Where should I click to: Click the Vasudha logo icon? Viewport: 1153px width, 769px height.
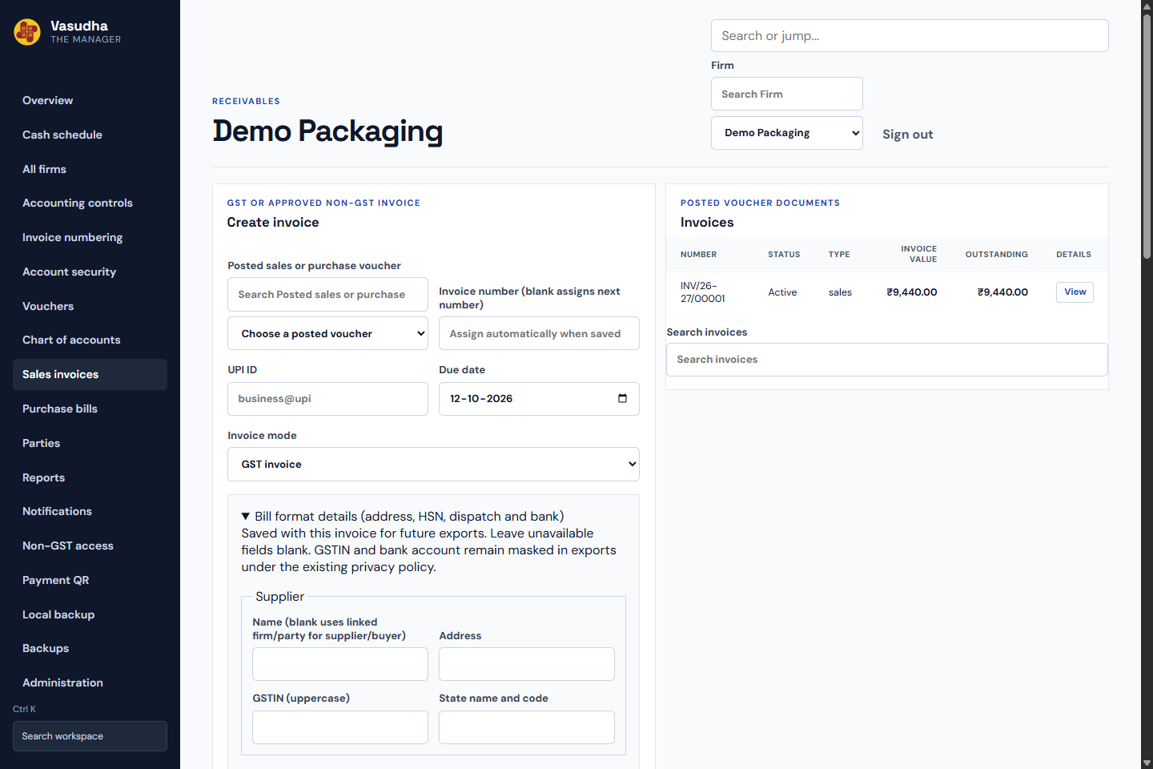click(27, 32)
